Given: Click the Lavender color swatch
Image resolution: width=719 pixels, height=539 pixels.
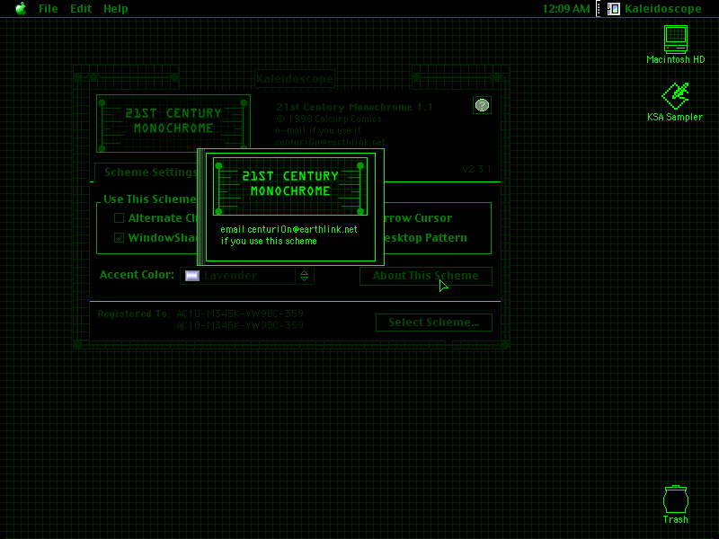Looking at the screenshot, I should click(x=192, y=276).
